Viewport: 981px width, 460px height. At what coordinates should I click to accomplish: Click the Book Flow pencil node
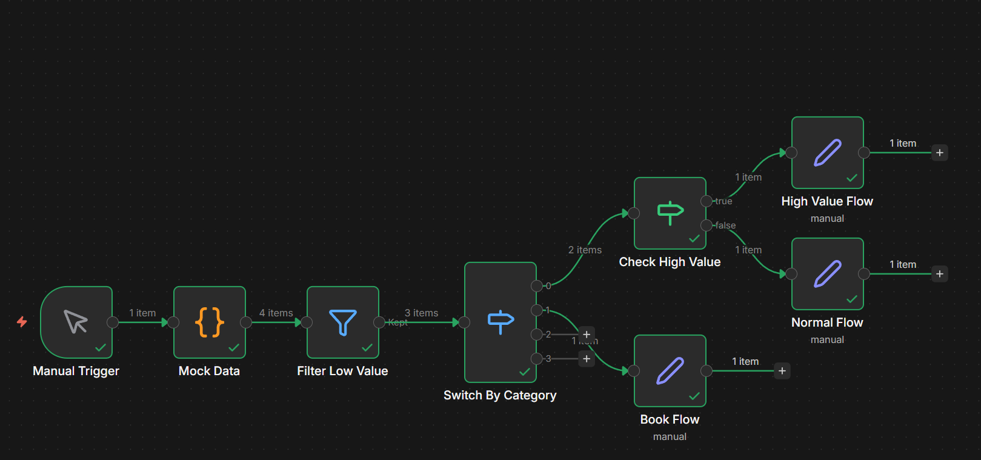point(670,370)
